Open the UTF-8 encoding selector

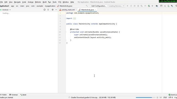point(171,98)
